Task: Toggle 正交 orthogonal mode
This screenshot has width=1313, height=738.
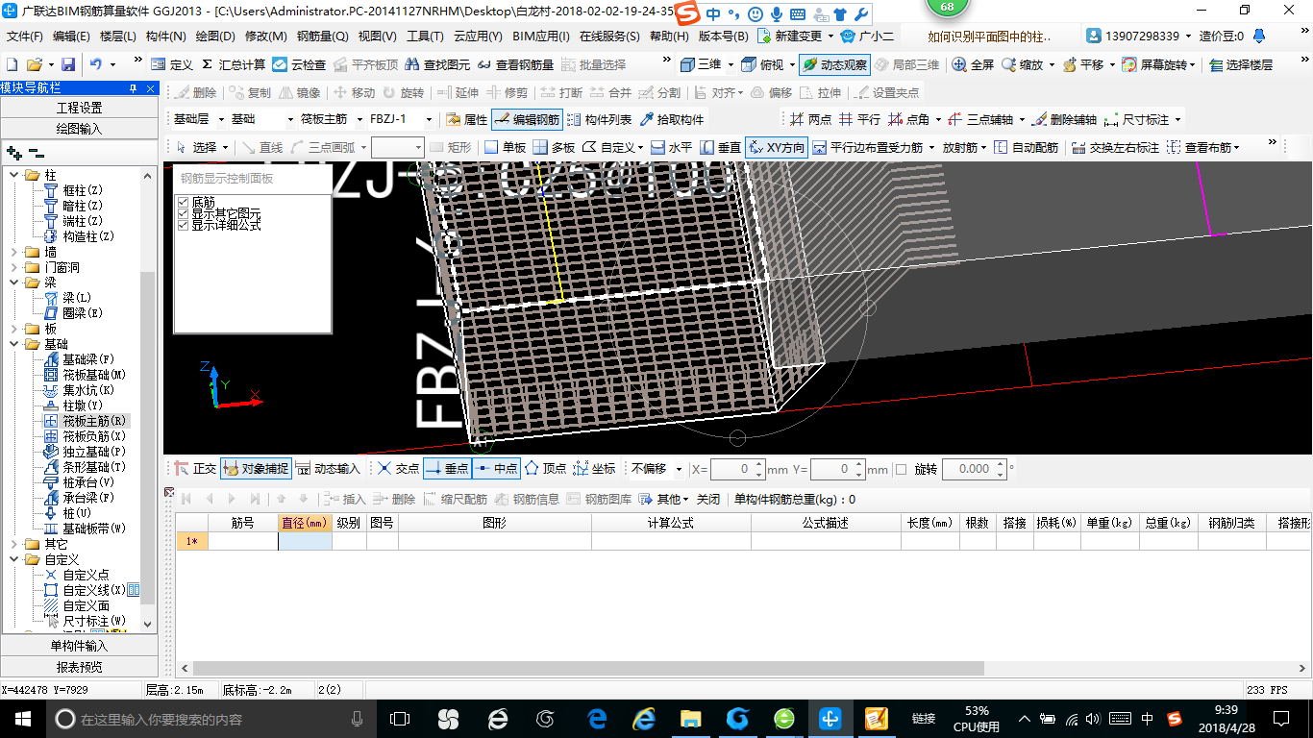Action: [x=195, y=468]
